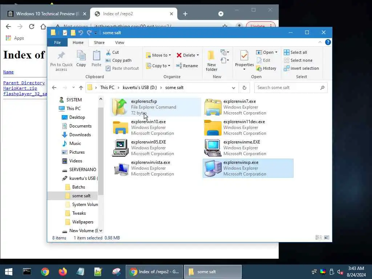
Task: Click the Copy ribbon button
Action: click(81, 58)
